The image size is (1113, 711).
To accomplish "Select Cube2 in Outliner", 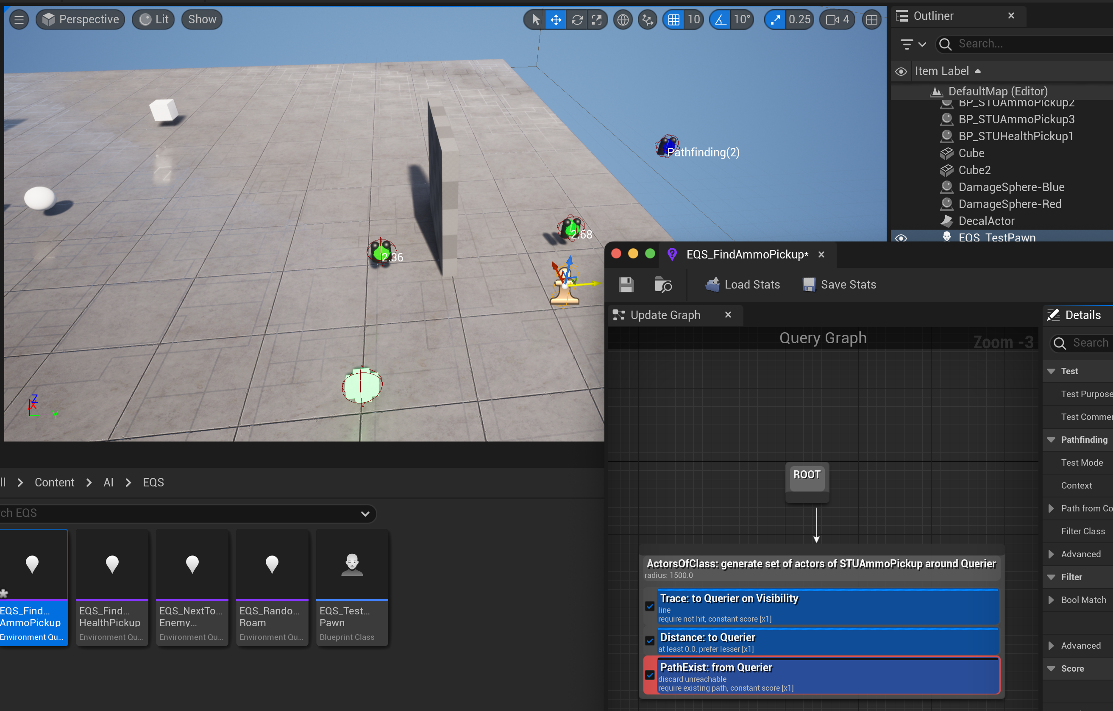I will pyautogui.click(x=974, y=170).
